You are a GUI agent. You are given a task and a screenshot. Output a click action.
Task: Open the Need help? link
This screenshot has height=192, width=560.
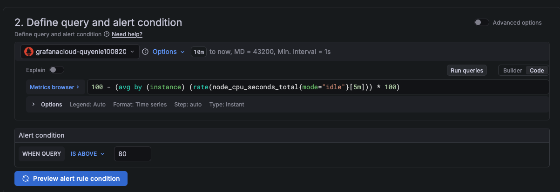click(127, 34)
